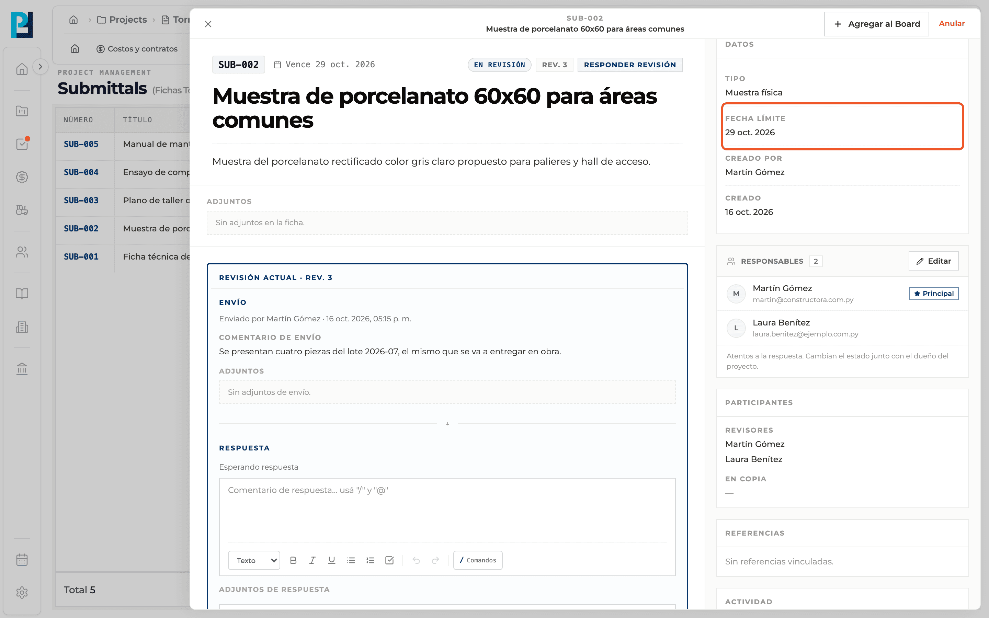Screen dimensions: 989x618
Task: Click the Anular link
Action: pos(952,24)
